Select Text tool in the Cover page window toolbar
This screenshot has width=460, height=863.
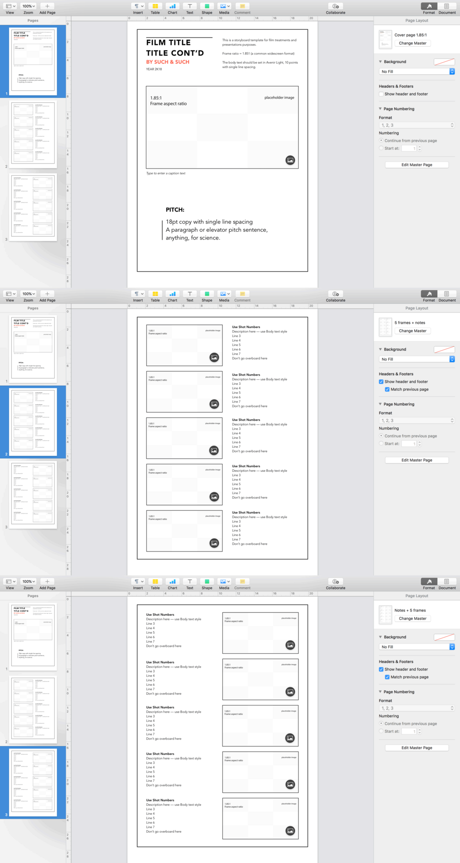[189, 6]
